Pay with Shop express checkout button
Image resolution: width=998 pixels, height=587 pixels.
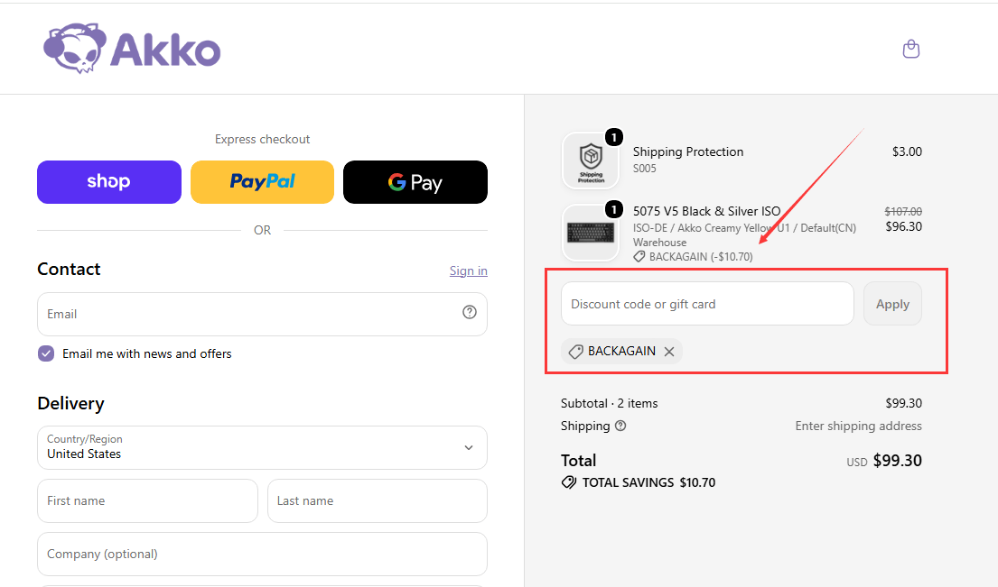109,182
